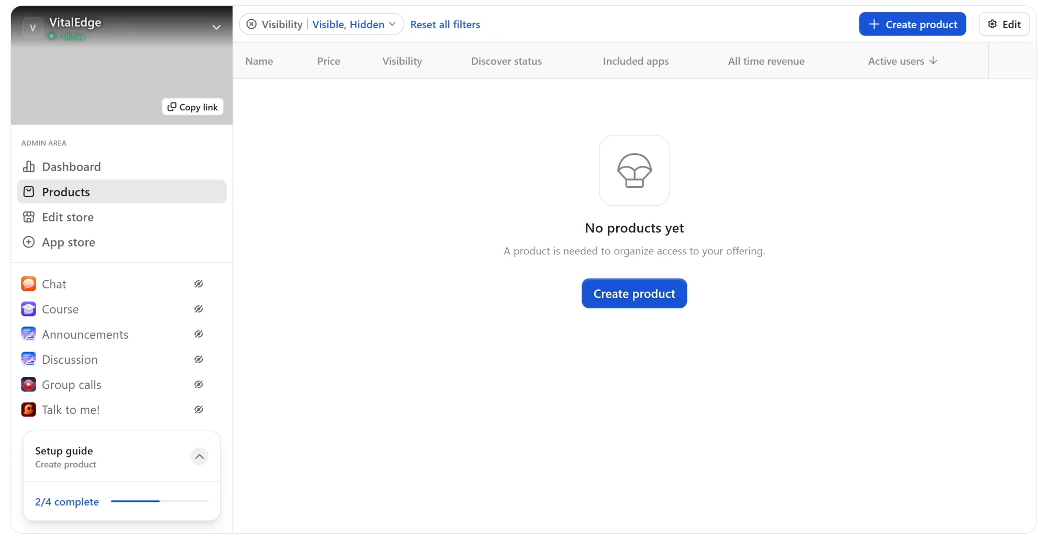Open the Group calls app
The width and height of the screenshot is (1047, 539).
coord(71,385)
